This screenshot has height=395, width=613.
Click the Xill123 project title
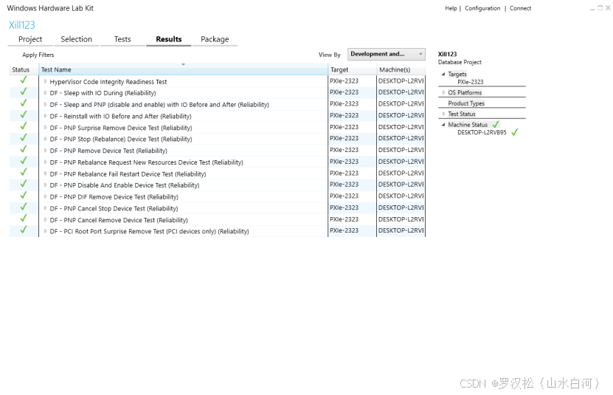pos(22,25)
